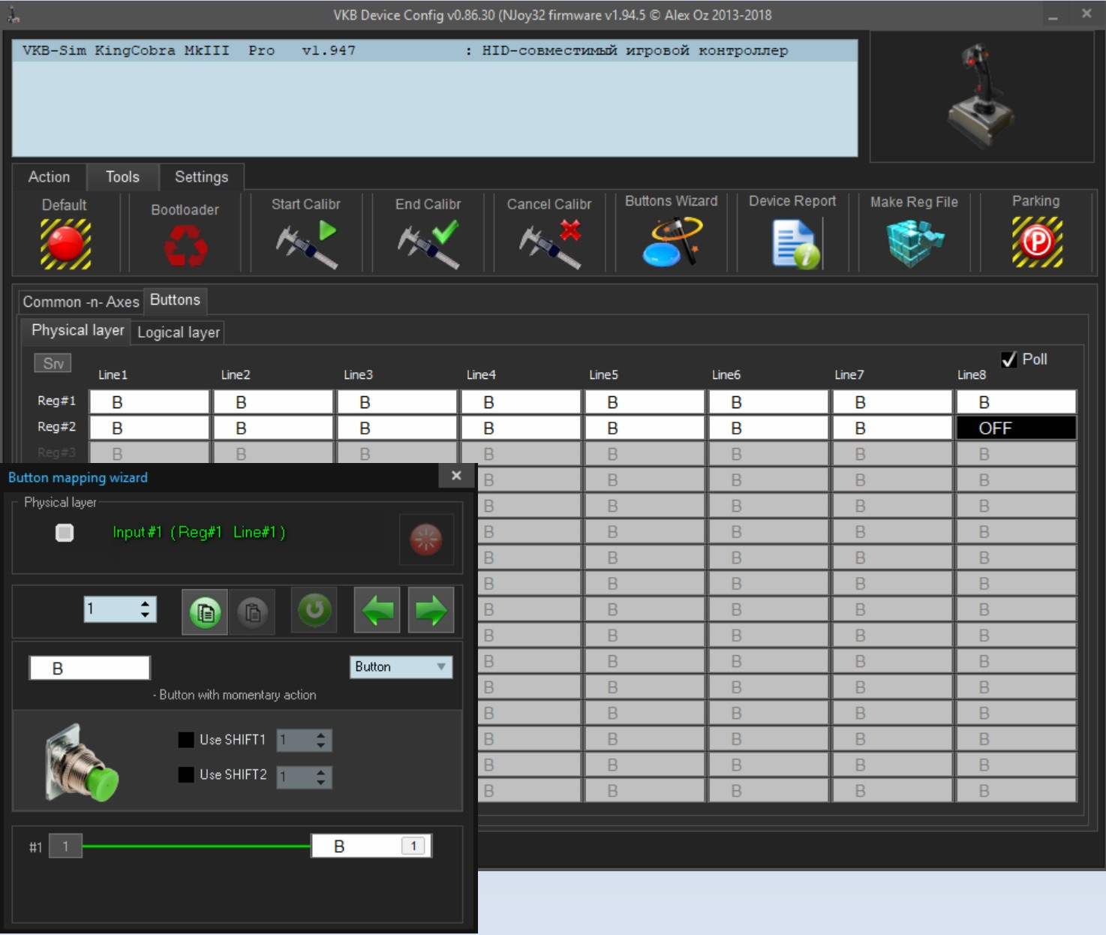Start calibration with the Start Calibr icon
Viewport: 1106px width, 935px height.
(306, 245)
